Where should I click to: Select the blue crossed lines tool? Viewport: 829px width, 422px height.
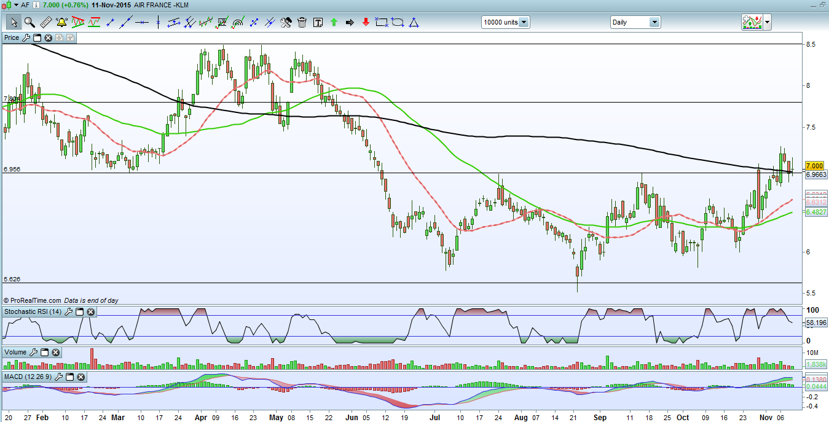point(270,23)
